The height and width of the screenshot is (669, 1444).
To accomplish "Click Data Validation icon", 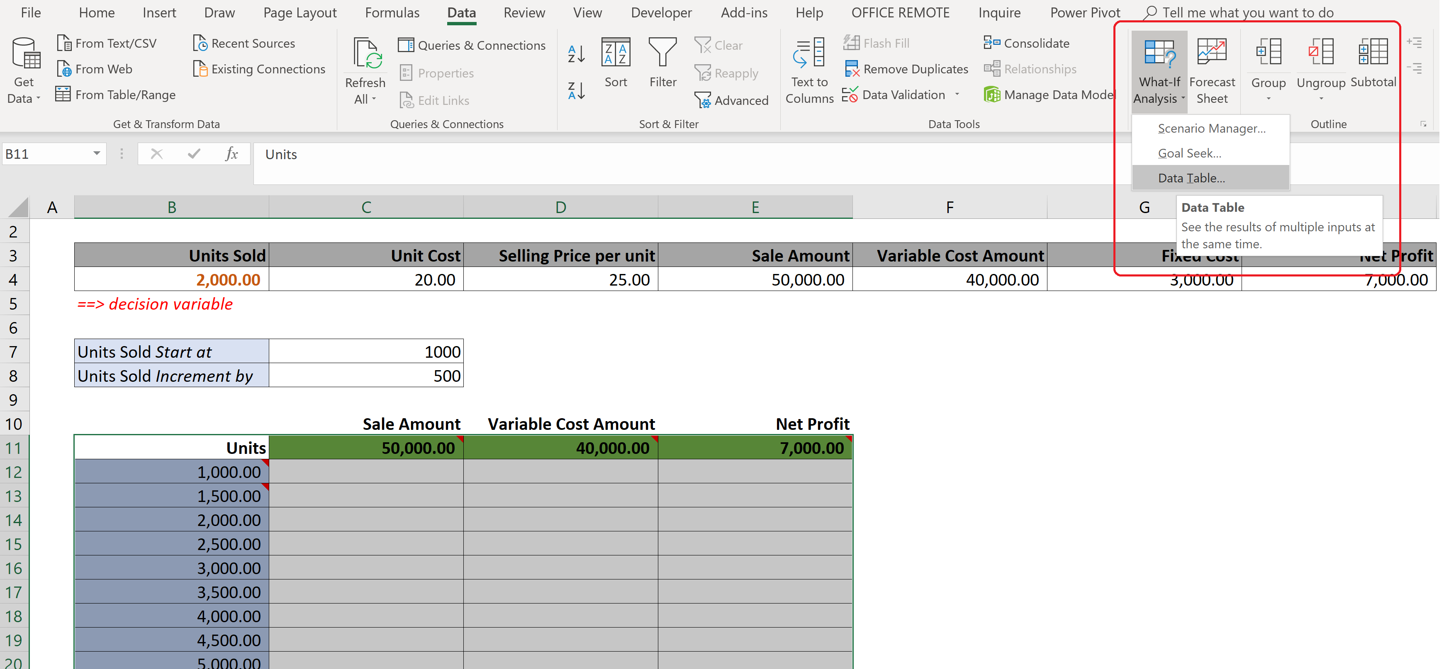I will pos(850,95).
